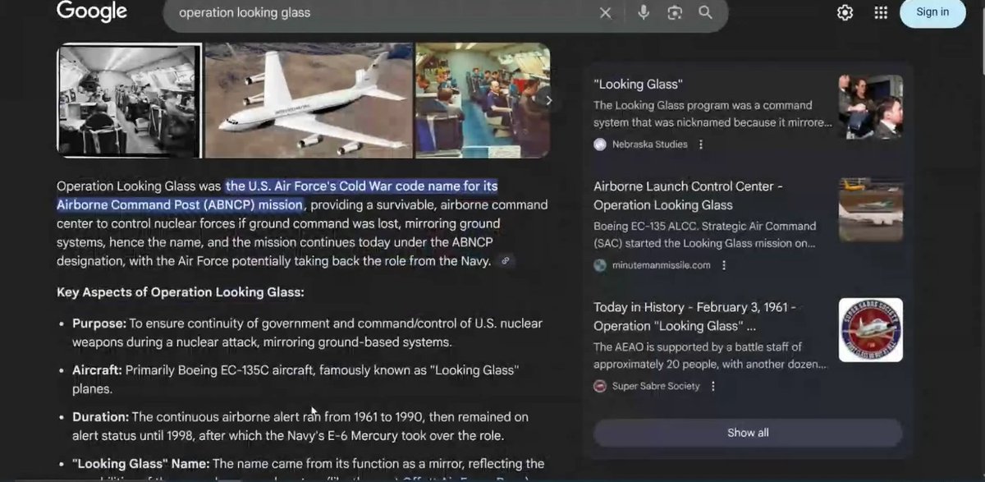This screenshot has width=985, height=482.
Task: Run search with magnifying glass icon
Action: pyautogui.click(x=705, y=12)
